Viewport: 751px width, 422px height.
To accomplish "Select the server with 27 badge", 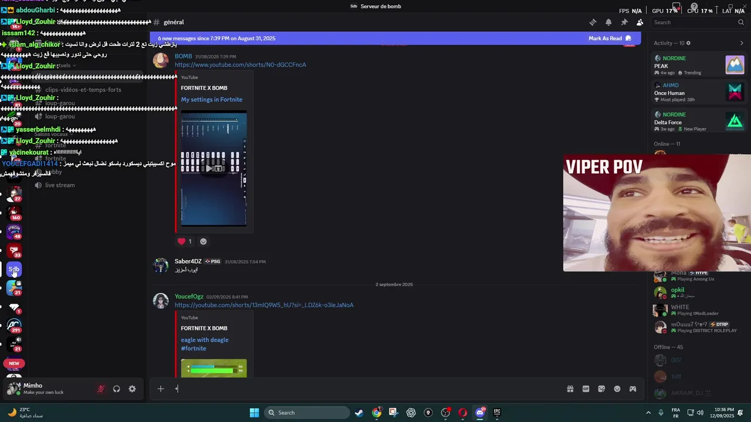I will pyautogui.click(x=14, y=195).
